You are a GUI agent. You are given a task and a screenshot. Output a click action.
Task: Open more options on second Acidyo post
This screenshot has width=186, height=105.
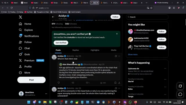tap(119, 88)
